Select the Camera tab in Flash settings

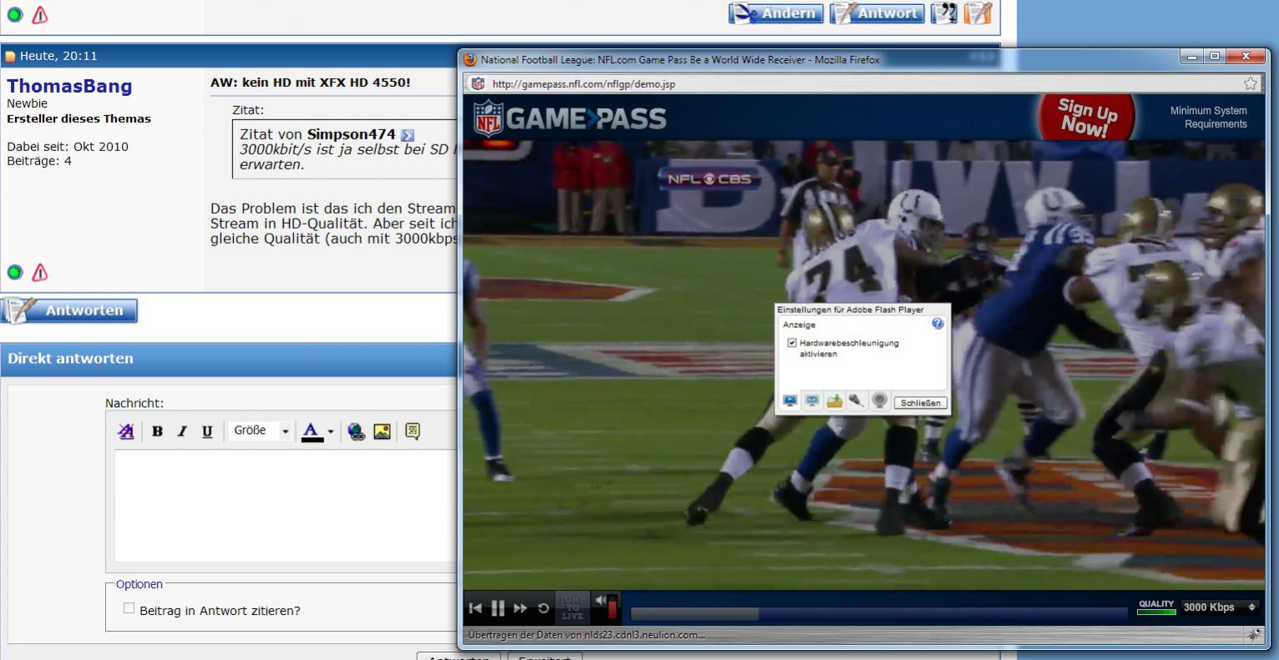tap(879, 401)
